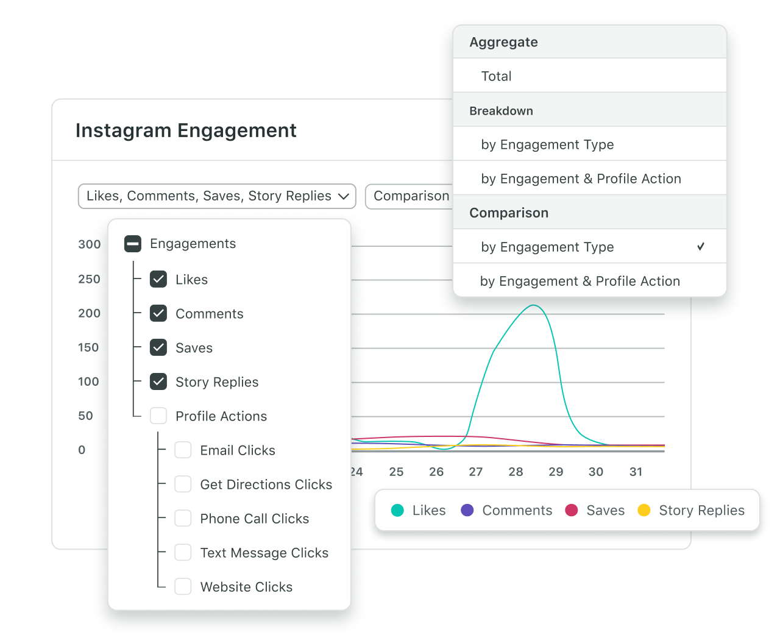Check the Phone Call Clicks checkbox
This screenshot has height=635, width=780.
coord(183,518)
